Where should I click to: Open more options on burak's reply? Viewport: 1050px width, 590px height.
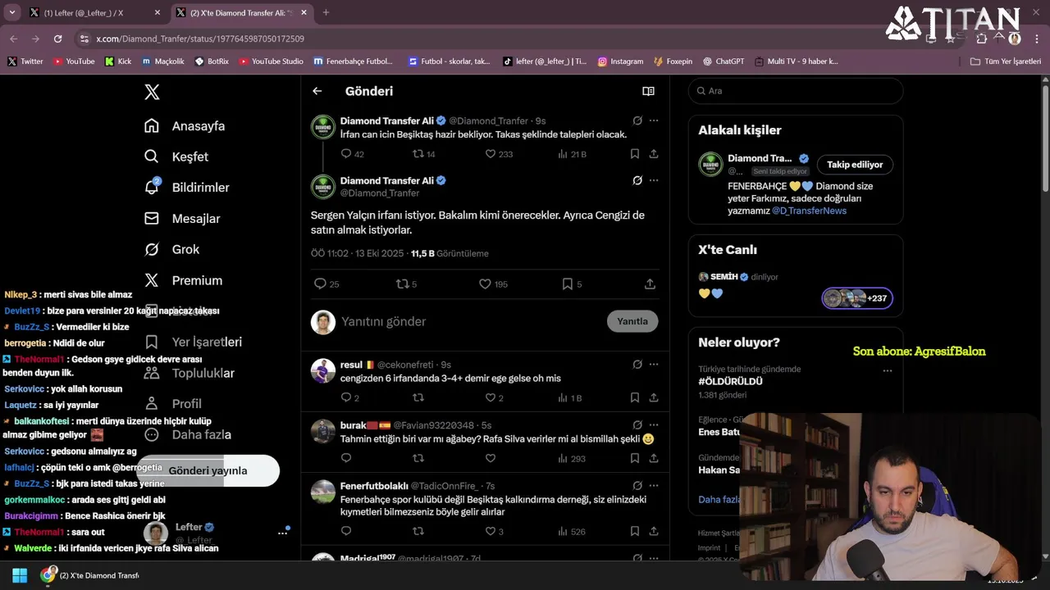[x=654, y=425]
